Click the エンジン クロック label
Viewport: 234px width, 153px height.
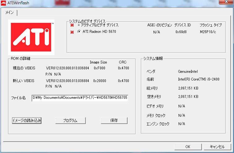(158, 124)
